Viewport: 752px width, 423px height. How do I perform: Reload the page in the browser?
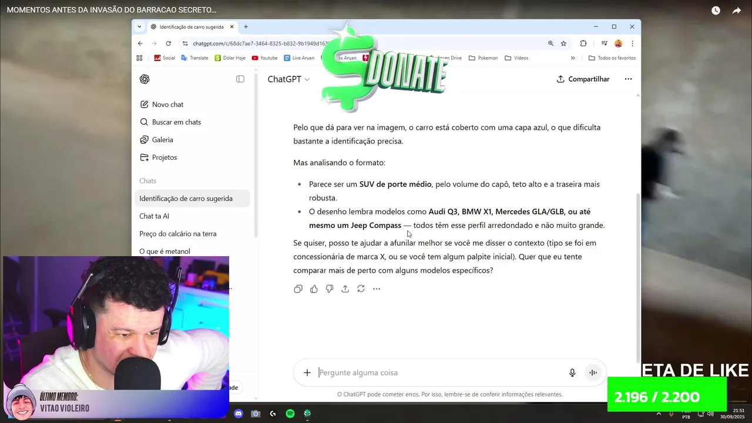click(168, 43)
